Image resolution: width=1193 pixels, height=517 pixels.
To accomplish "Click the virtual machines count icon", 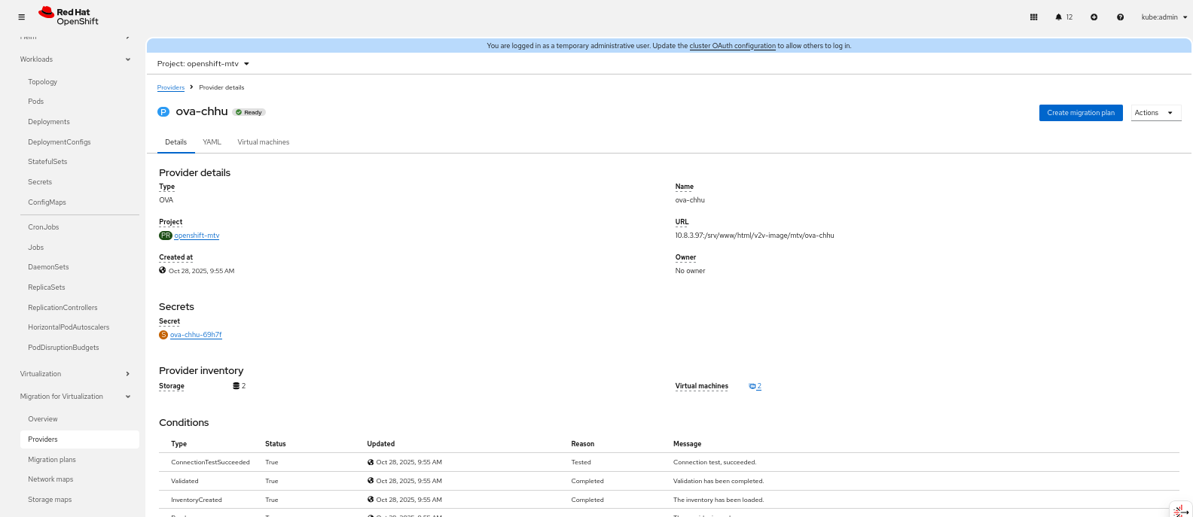I will 752,386.
